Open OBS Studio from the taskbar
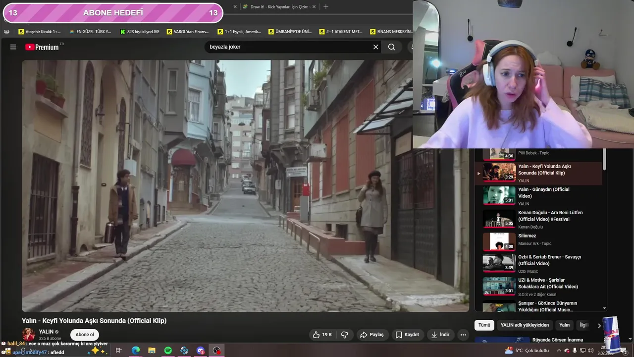The height and width of the screenshot is (357, 634). pyautogui.click(x=217, y=351)
